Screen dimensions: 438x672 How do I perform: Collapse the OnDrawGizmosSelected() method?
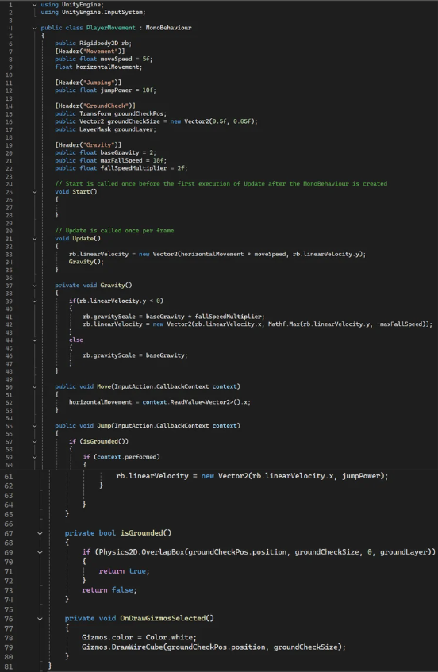40,618
